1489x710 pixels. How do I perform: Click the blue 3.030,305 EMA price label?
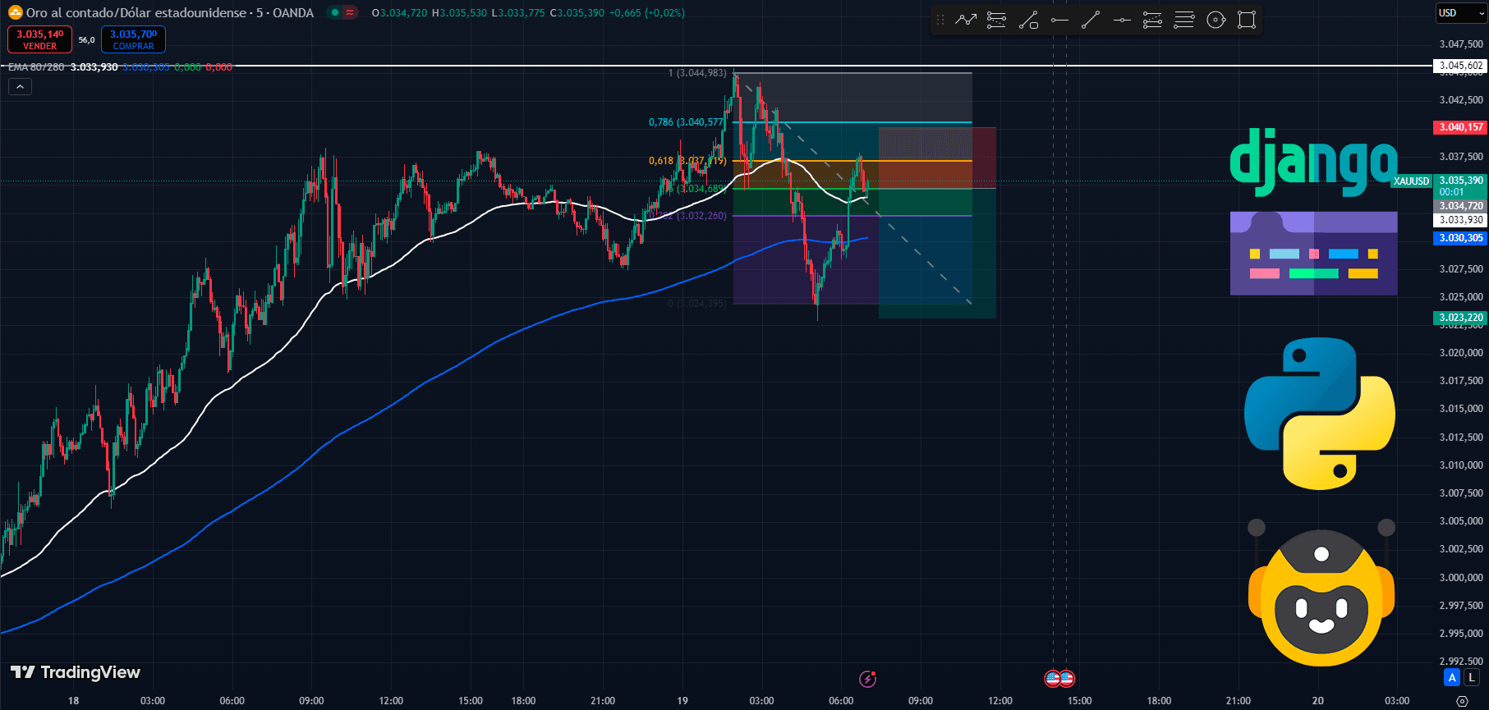(1461, 238)
